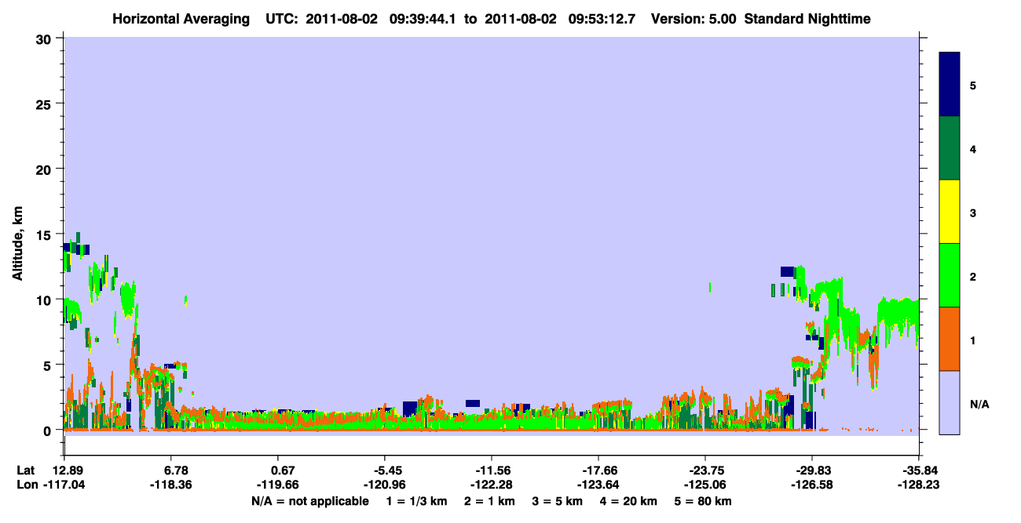
Task: Click the start time '09:39:44.1' in the title
Action: click(421, 19)
